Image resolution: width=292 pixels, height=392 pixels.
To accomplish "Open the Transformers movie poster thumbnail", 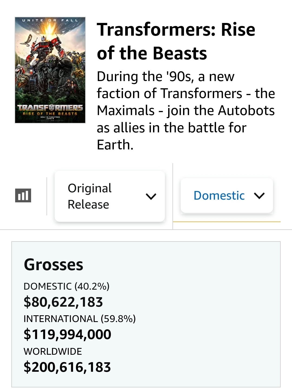I will [50, 70].
